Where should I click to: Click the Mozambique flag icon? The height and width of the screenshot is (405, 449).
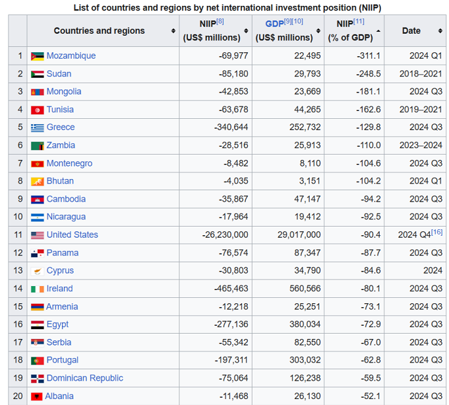click(37, 56)
